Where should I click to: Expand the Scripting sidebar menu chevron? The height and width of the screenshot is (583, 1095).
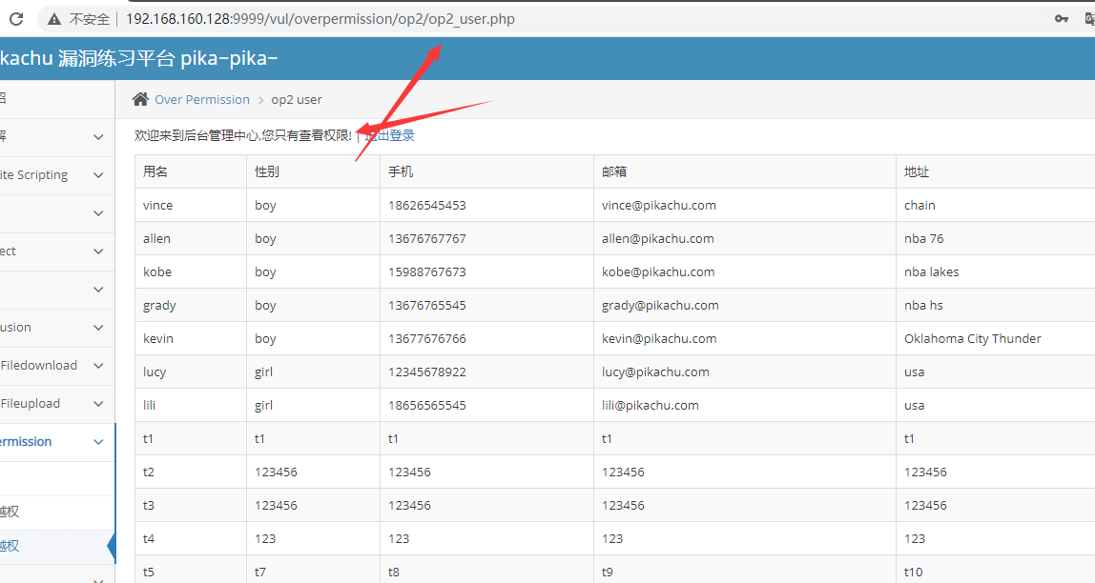(98, 175)
